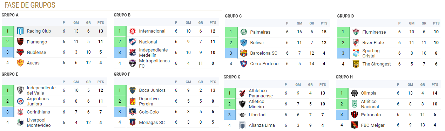
Task: Click the River Plate crest icon
Action: click(x=356, y=43)
